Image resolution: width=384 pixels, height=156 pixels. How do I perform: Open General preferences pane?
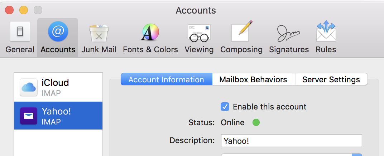click(20, 37)
